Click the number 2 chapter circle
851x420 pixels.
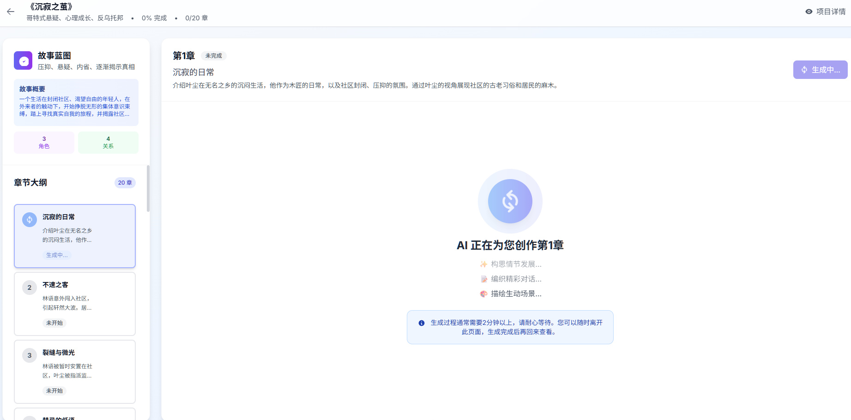coord(30,288)
